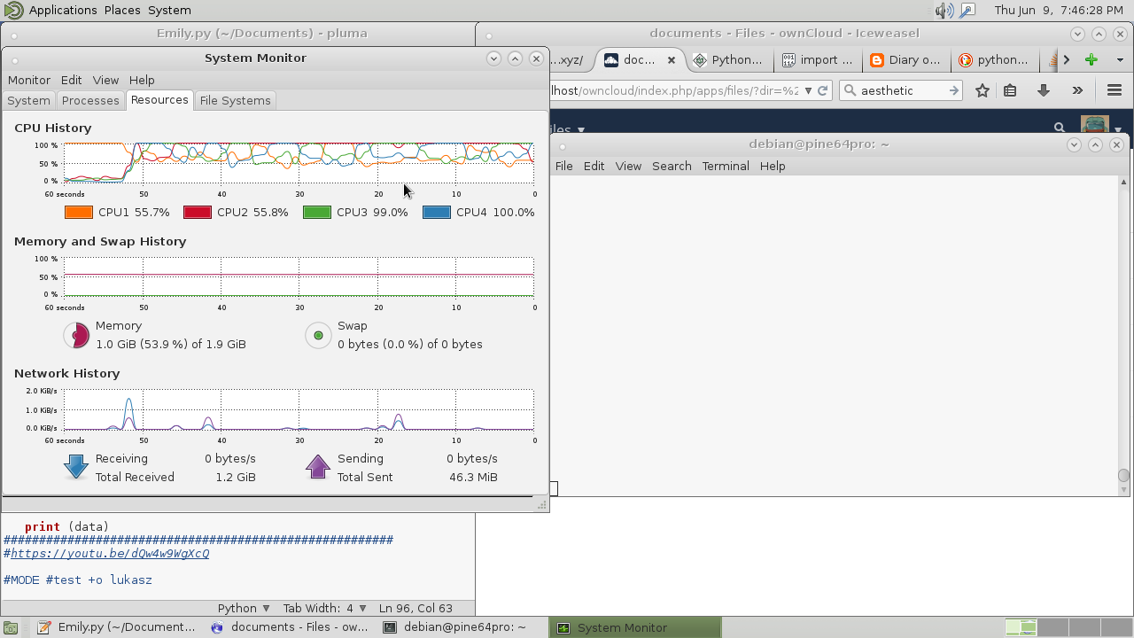
Task: Open the list all tabs dropdown
Action: coord(1120,60)
